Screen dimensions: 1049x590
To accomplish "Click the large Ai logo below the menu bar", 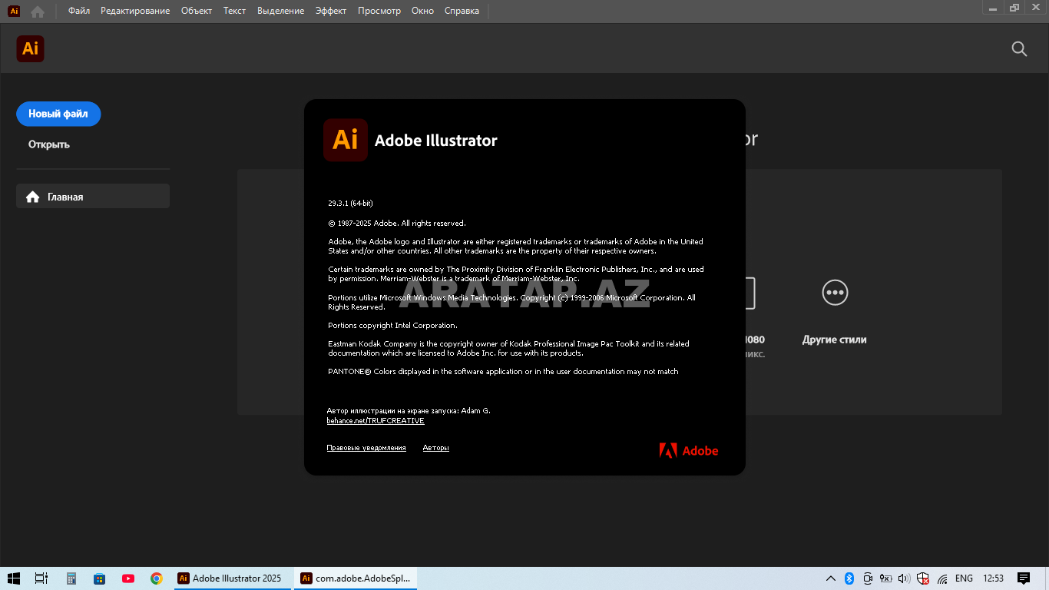I will tap(30, 49).
